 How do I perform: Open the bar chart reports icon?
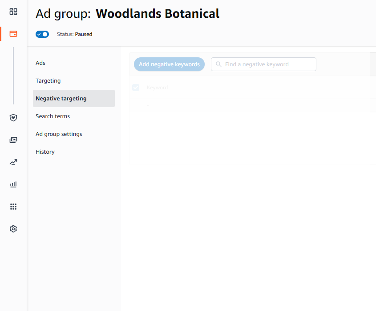13,184
